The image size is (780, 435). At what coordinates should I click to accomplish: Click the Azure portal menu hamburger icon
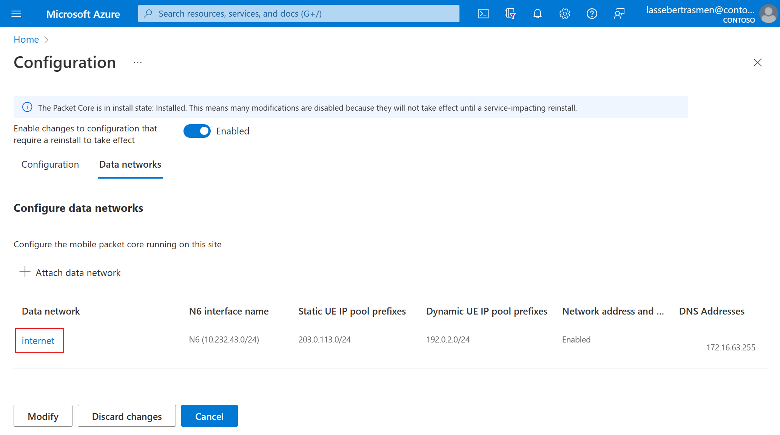[16, 13]
